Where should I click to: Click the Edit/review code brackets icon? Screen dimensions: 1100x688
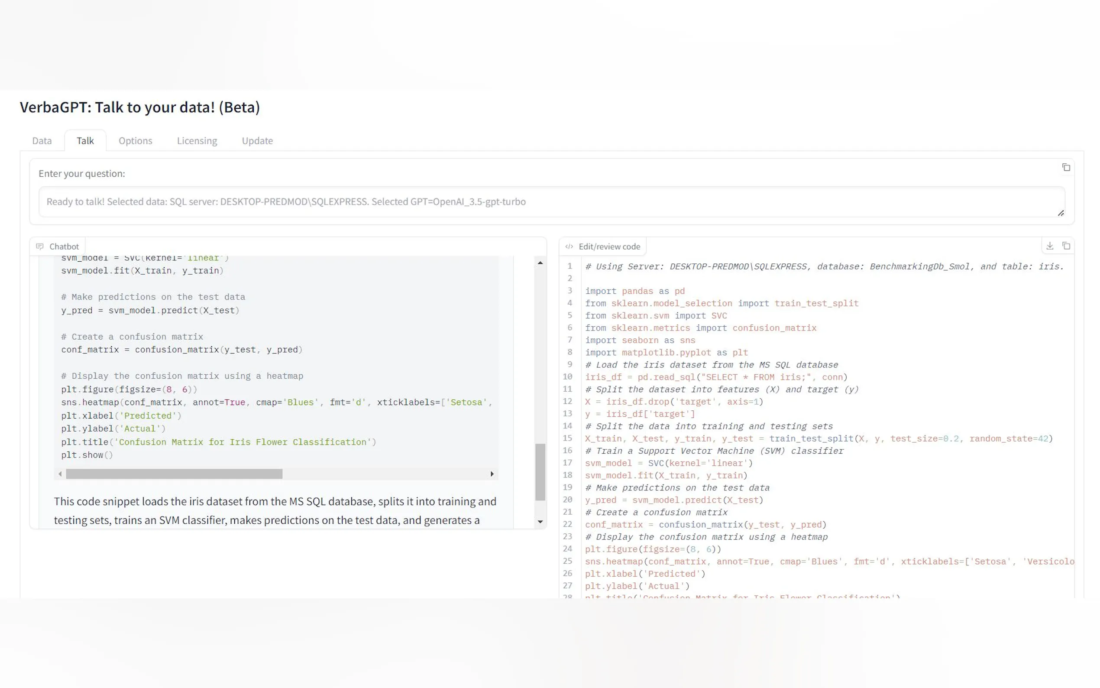tap(569, 246)
